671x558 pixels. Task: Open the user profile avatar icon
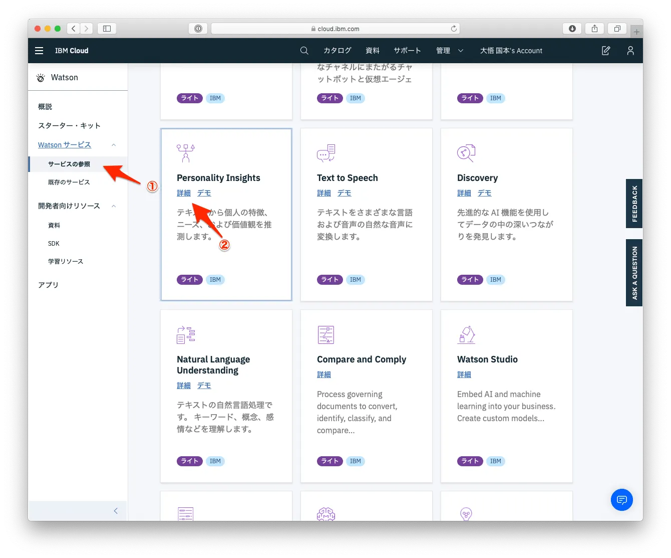click(x=630, y=51)
